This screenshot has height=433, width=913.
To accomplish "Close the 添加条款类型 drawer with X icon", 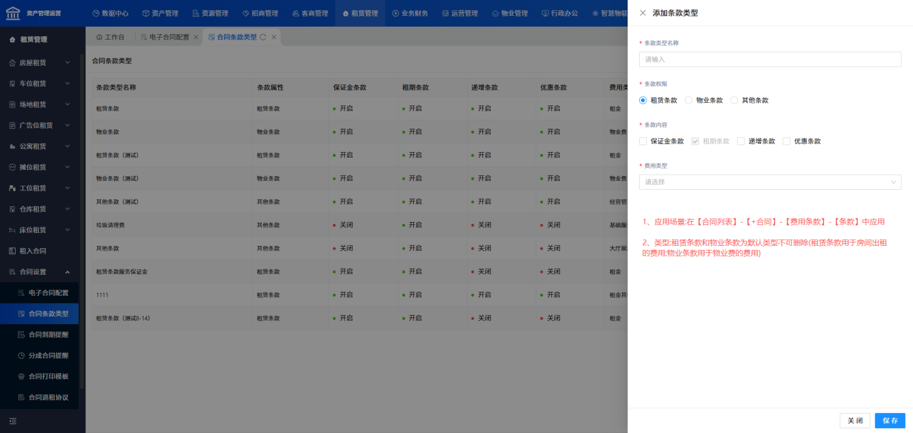I will [x=643, y=13].
